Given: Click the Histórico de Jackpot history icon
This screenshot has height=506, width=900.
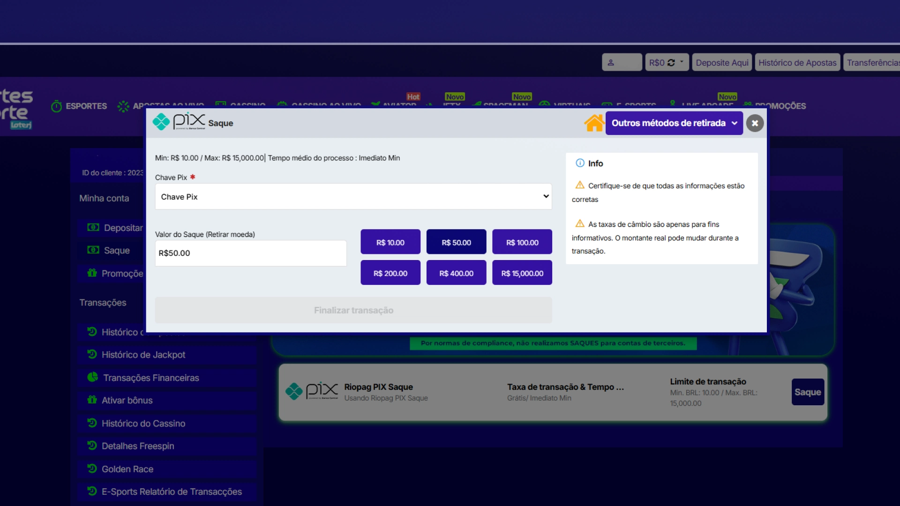Looking at the screenshot, I should click(x=92, y=354).
